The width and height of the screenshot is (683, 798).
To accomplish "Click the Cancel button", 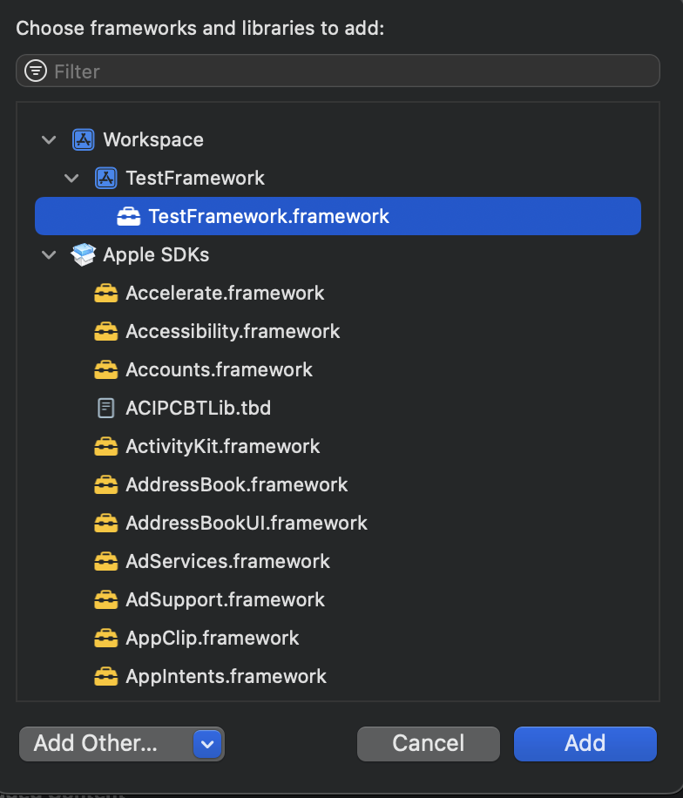I will [x=429, y=743].
